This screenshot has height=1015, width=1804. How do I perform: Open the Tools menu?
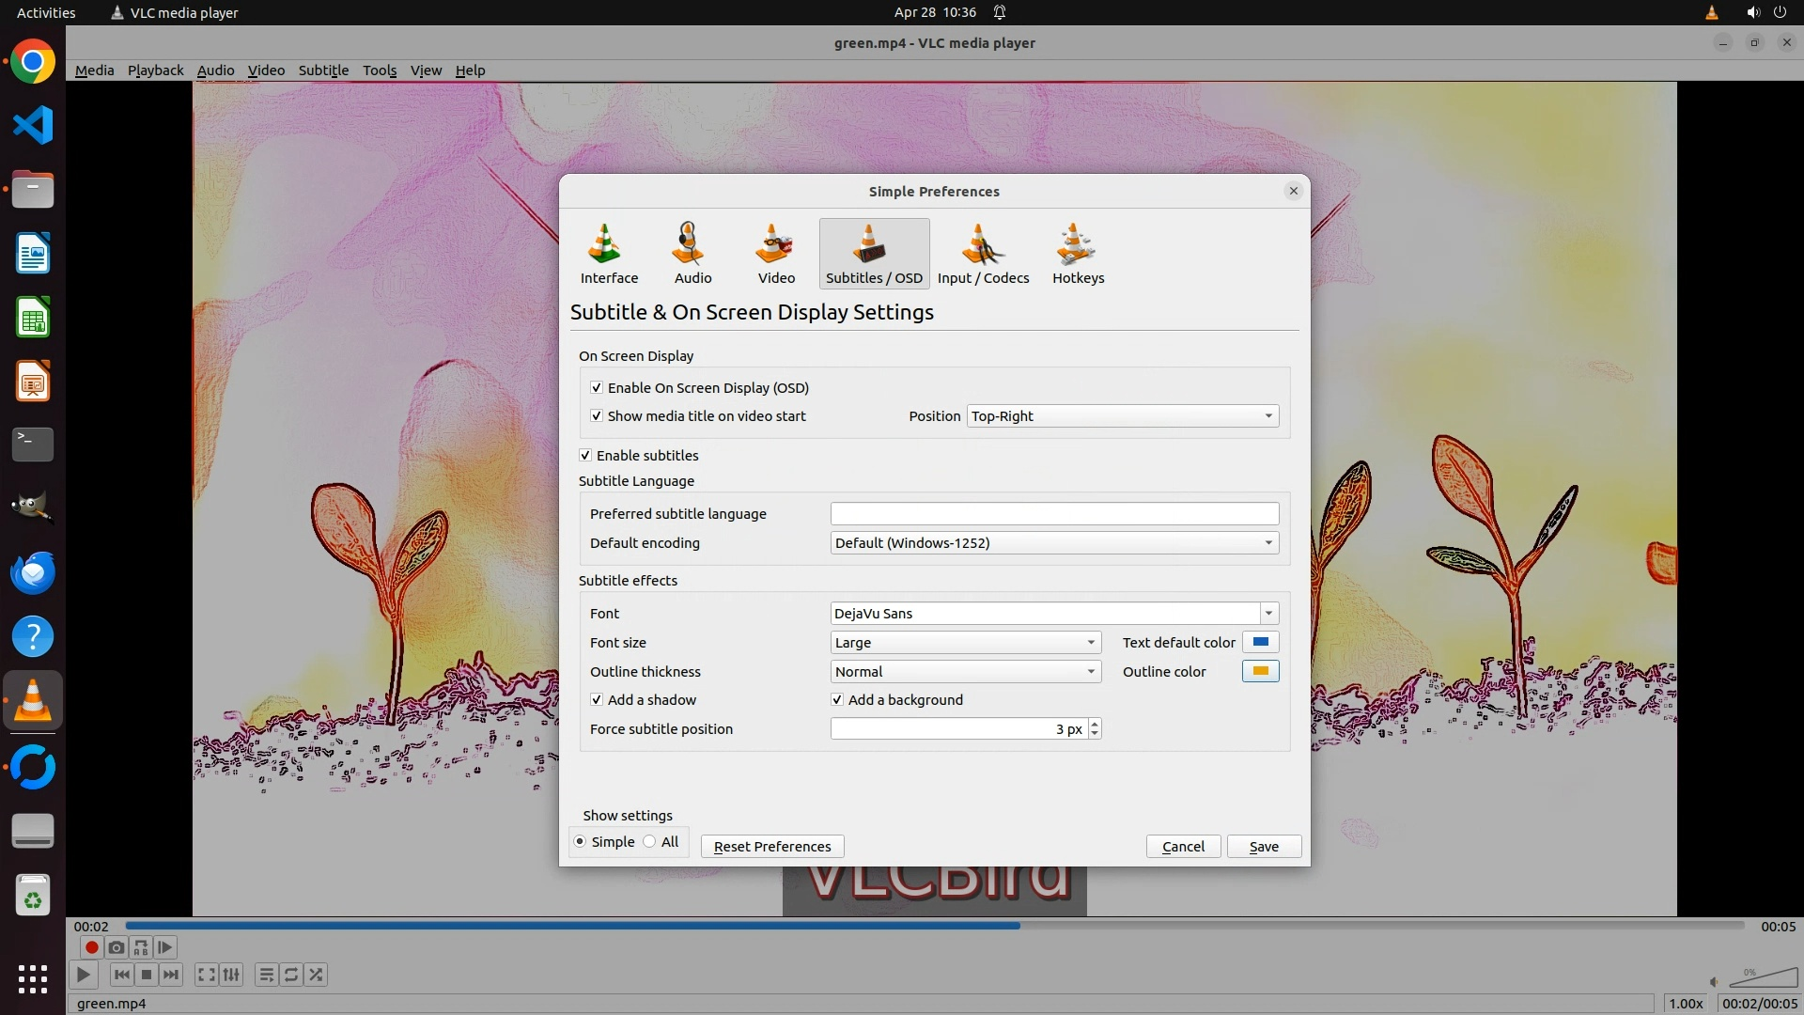coord(380,70)
